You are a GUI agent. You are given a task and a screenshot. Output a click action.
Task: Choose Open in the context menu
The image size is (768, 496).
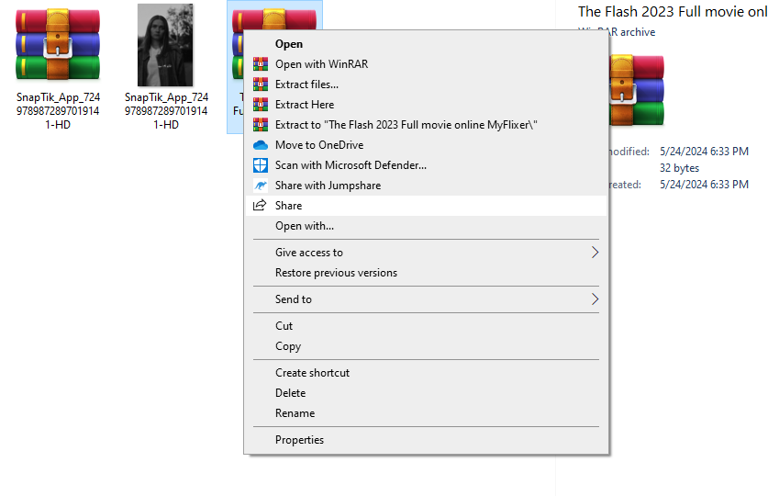(425, 44)
